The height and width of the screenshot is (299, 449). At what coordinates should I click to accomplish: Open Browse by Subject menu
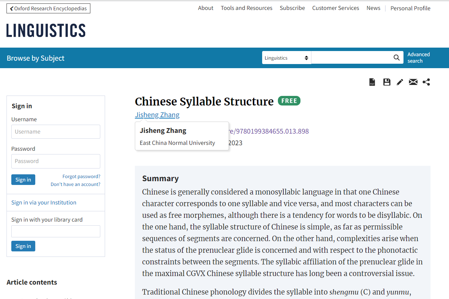36,58
